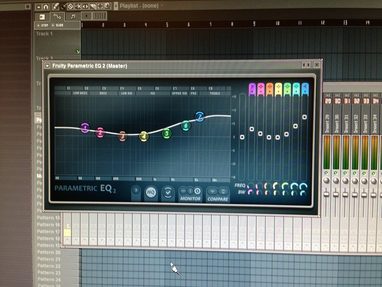Viewport: 382px width, 287px height.
Task: Select Pattern 17 in the pattern list
Action: pos(48,231)
